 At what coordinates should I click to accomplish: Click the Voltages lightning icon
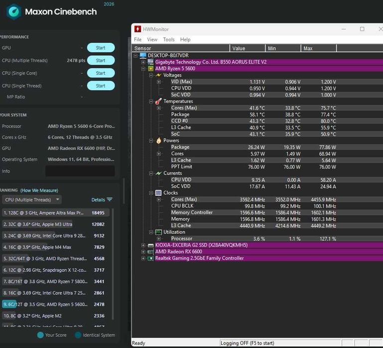[x=158, y=75]
